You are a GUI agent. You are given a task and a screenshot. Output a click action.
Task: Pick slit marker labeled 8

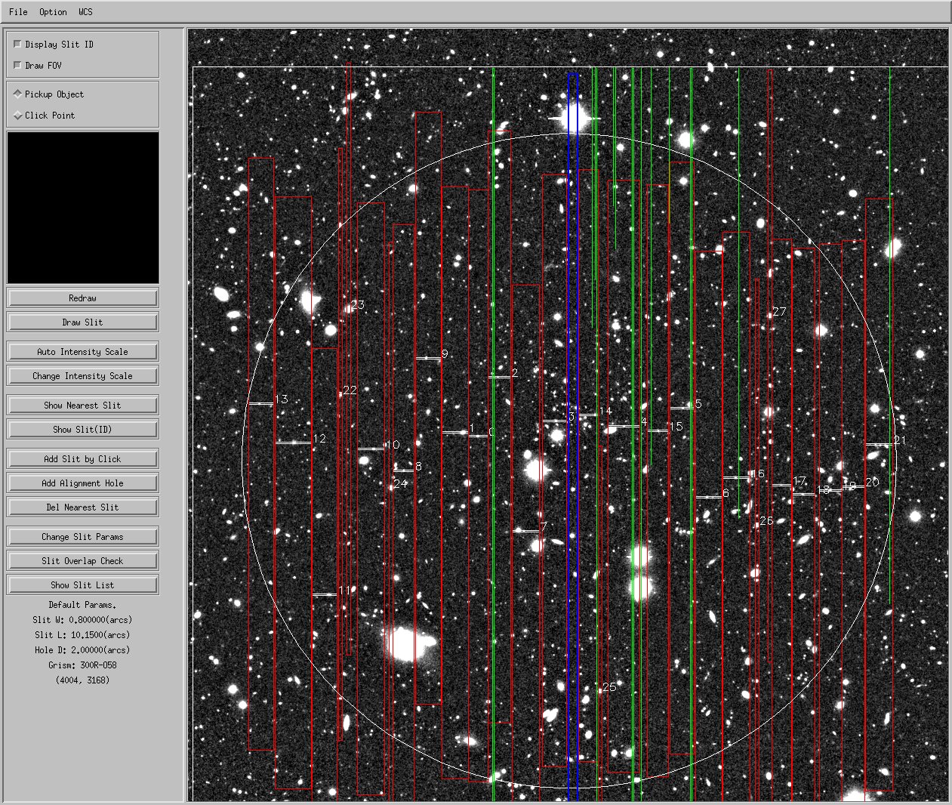[x=403, y=470]
